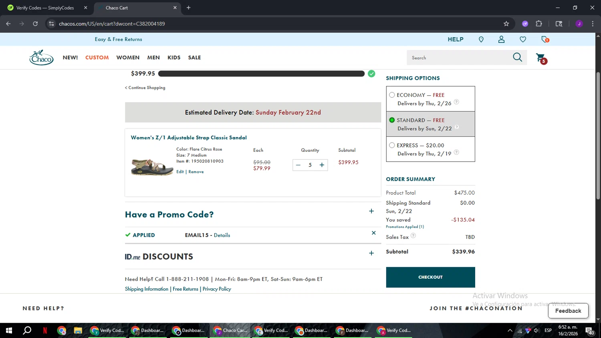This screenshot has width=601, height=338.
Task: Bookmark this page with the star icon
Action: point(506,24)
